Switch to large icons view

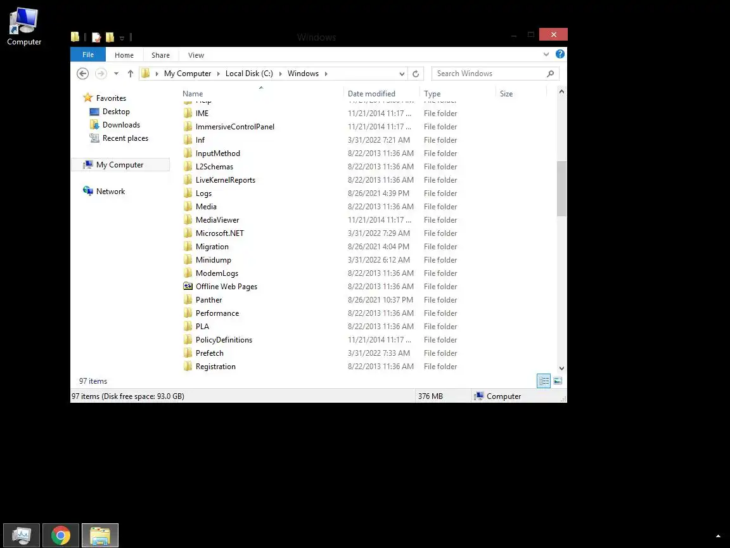click(x=557, y=381)
